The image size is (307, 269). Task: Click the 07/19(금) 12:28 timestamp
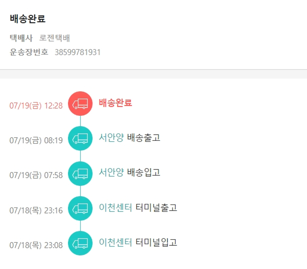coord(36,106)
